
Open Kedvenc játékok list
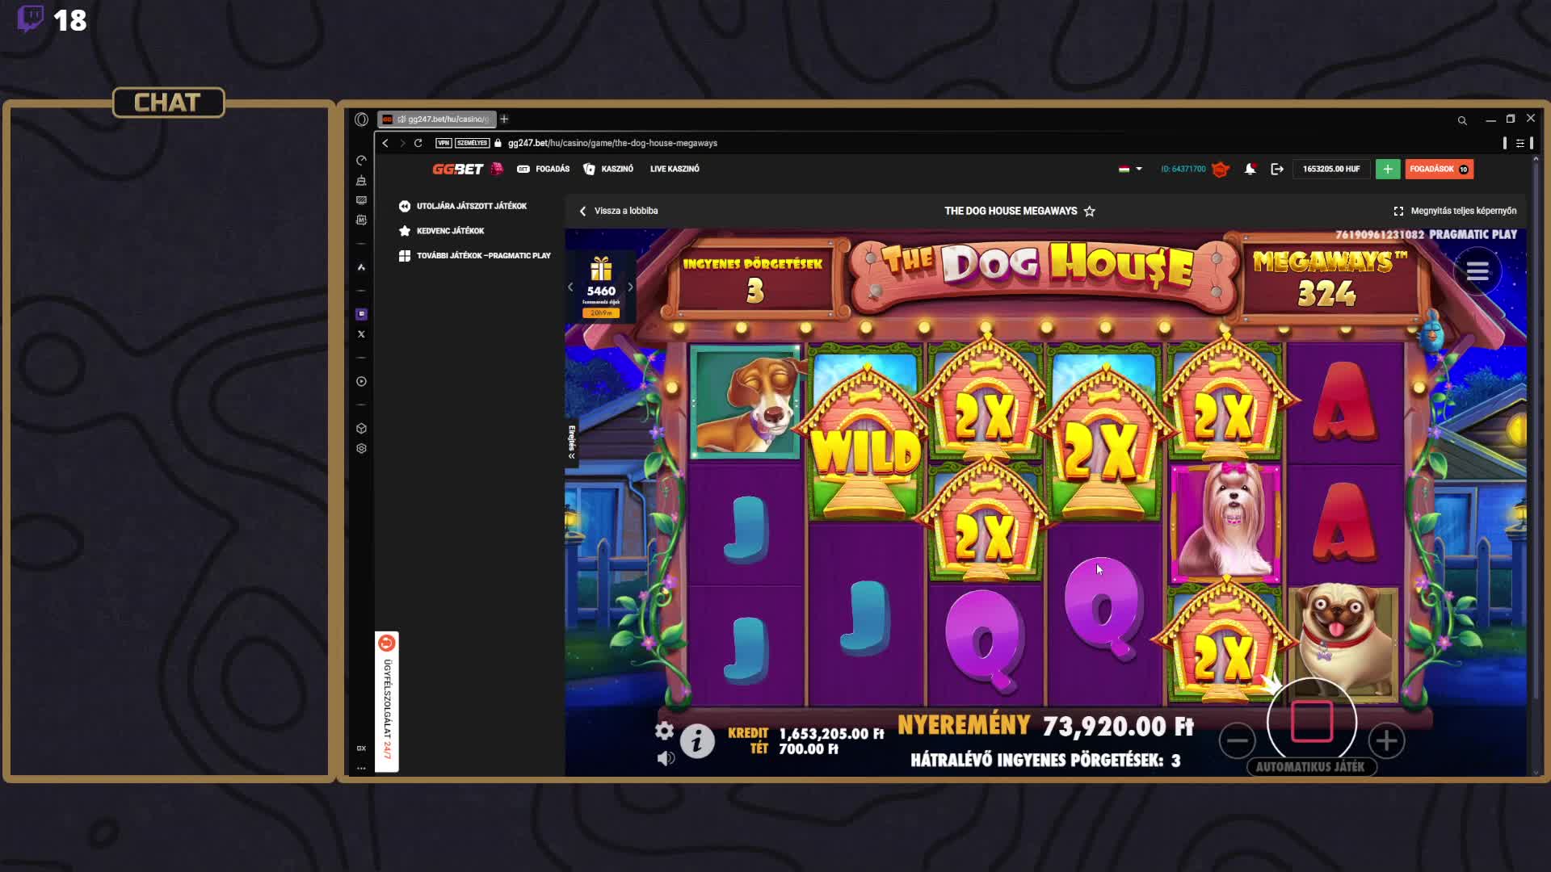pyautogui.click(x=442, y=231)
